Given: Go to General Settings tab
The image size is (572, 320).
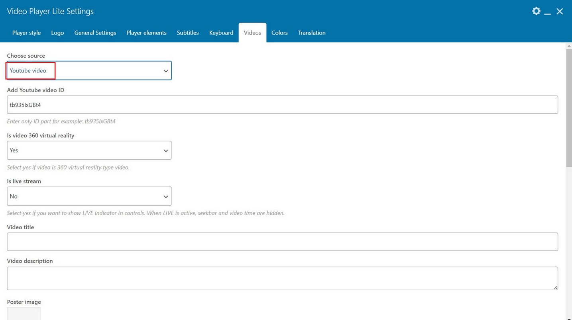Looking at the screenshot, I should click(x=95, y=33).
